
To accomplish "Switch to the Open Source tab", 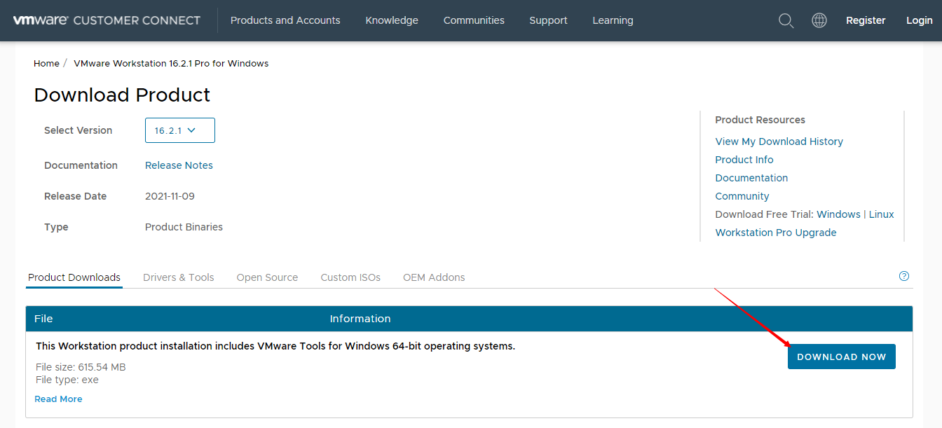I will 267,277.
